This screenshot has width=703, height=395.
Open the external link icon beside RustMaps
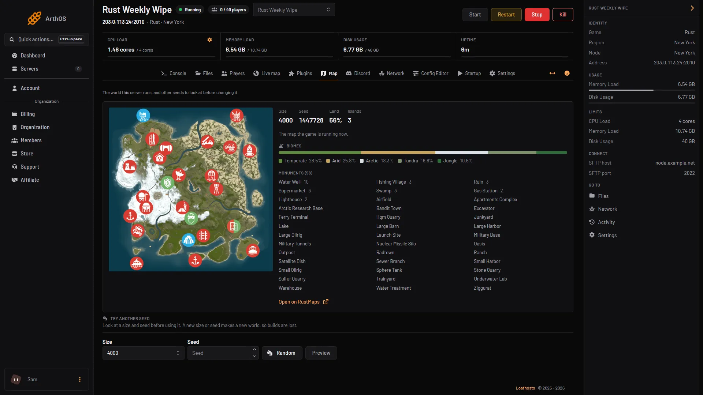tap(326, 302)
